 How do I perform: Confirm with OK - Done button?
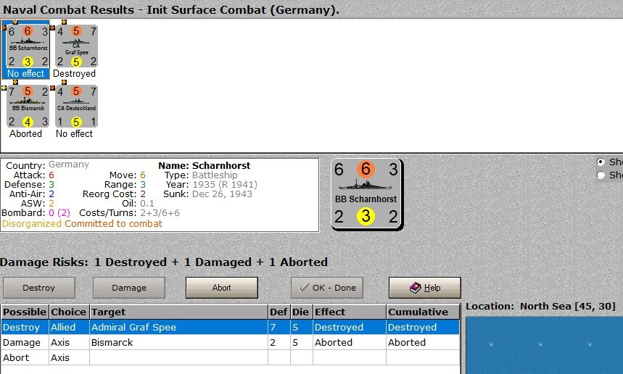(x=327, y=288)
